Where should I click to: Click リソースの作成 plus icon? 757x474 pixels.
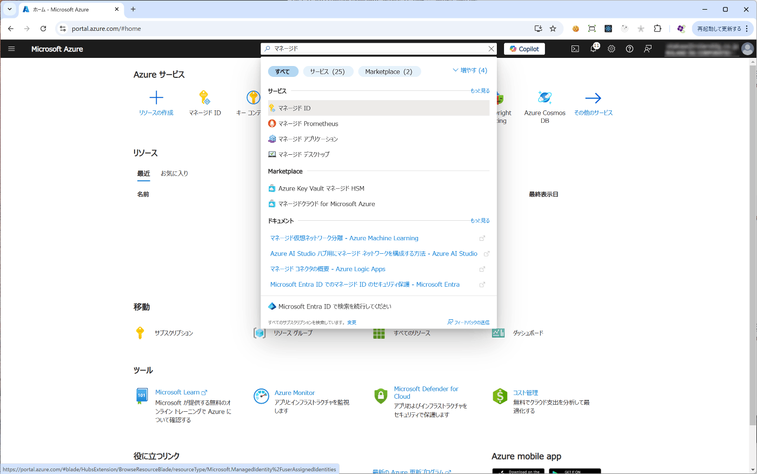[156, 97]
